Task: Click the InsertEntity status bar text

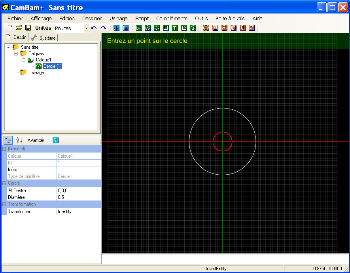Action: [x=216, y=269]
